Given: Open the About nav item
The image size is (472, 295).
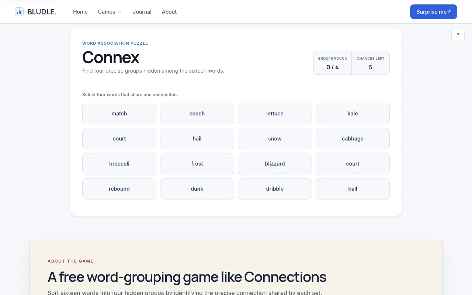Looking at the screenshot, I should (169, 12).
